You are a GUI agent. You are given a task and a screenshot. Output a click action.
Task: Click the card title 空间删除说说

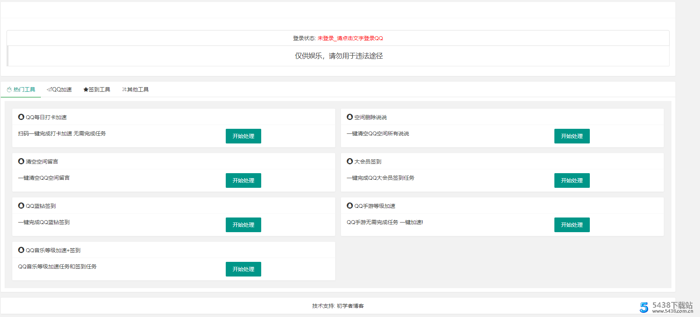(371, 117)
